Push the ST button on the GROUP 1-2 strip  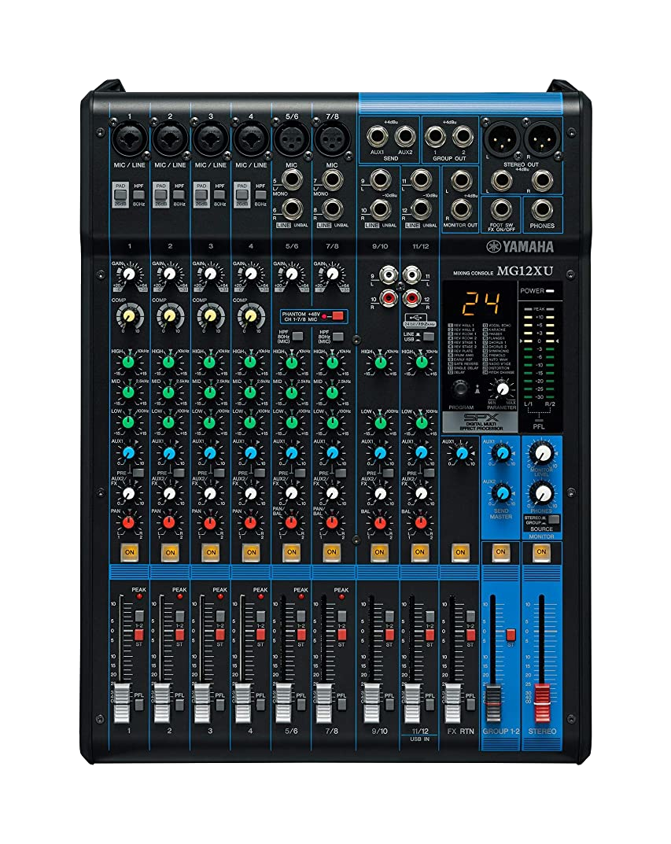511,635
